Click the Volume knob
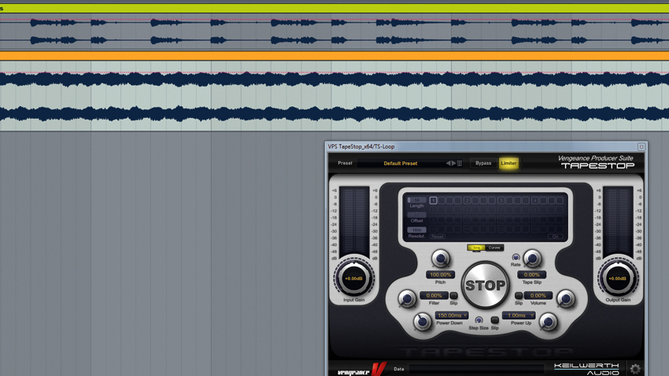This screenshot has height=376, width=669. 566,298
